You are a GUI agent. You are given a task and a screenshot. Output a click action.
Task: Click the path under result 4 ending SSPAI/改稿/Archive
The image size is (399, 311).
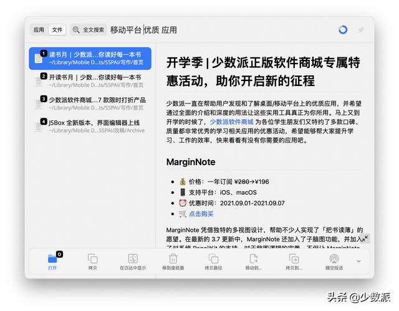coord(97,130)
